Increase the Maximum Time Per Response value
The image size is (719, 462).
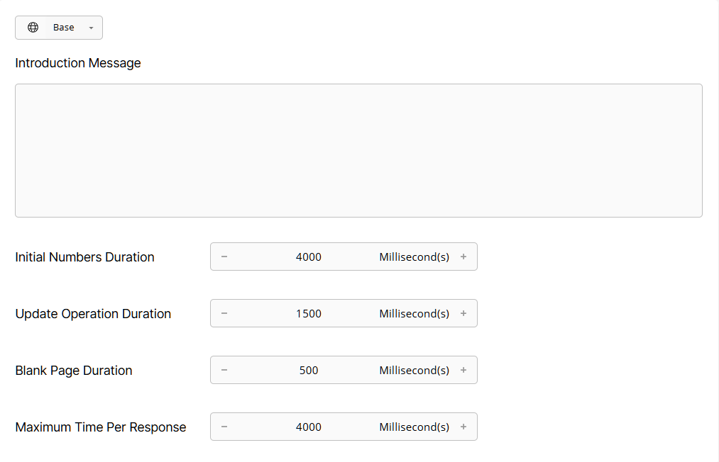[x=463, y=427]
